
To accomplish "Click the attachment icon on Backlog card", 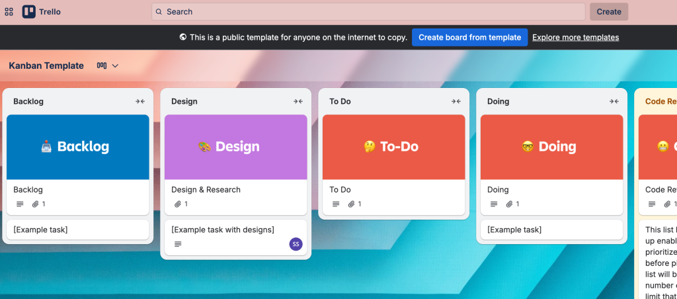I will point(36,204).
